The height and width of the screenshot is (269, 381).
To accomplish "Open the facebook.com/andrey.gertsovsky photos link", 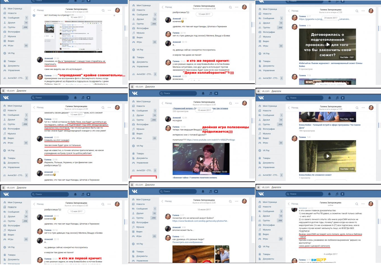I will coord(200,221).
